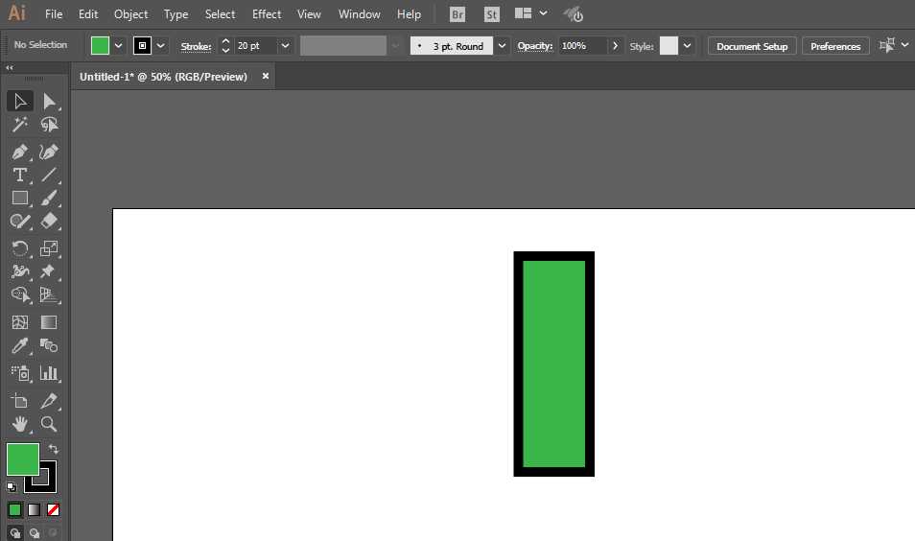Open Adobe Bridge from the Br icon
The image size is (915, 541).
457,14
